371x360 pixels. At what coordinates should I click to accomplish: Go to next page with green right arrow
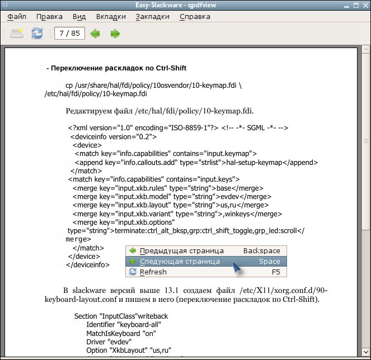tap(115, 34)
